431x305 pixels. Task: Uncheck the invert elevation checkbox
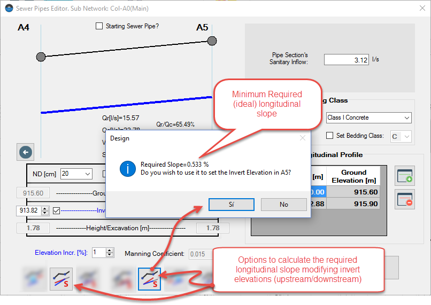(57, 211)
